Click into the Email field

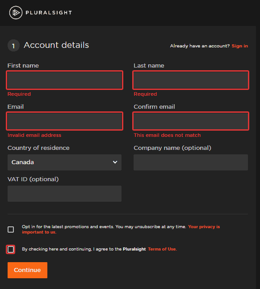65,121
